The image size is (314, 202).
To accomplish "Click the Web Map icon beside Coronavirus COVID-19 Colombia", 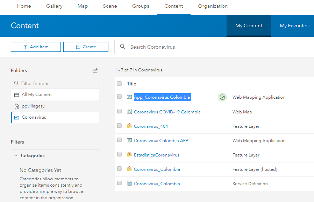I will 129,111.
